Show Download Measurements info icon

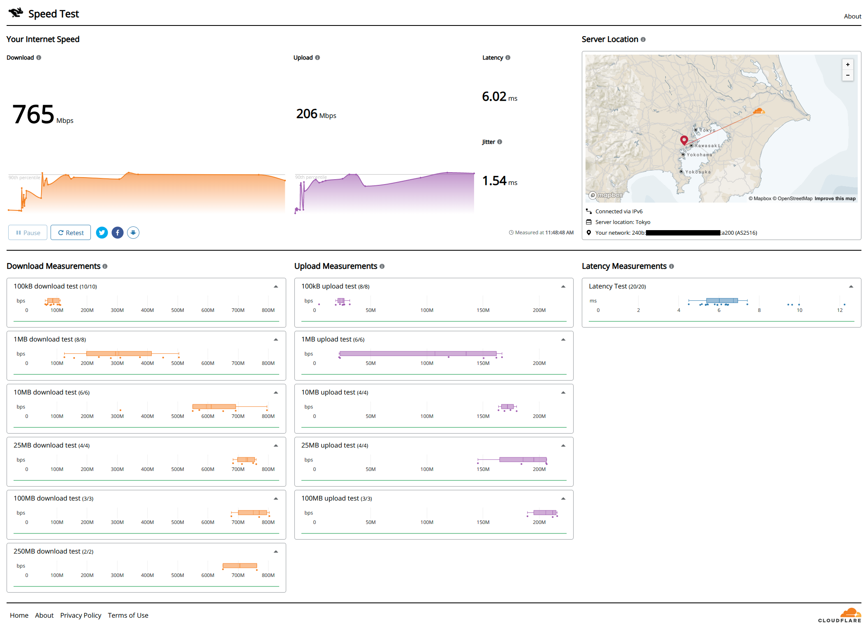coord(105,266)
